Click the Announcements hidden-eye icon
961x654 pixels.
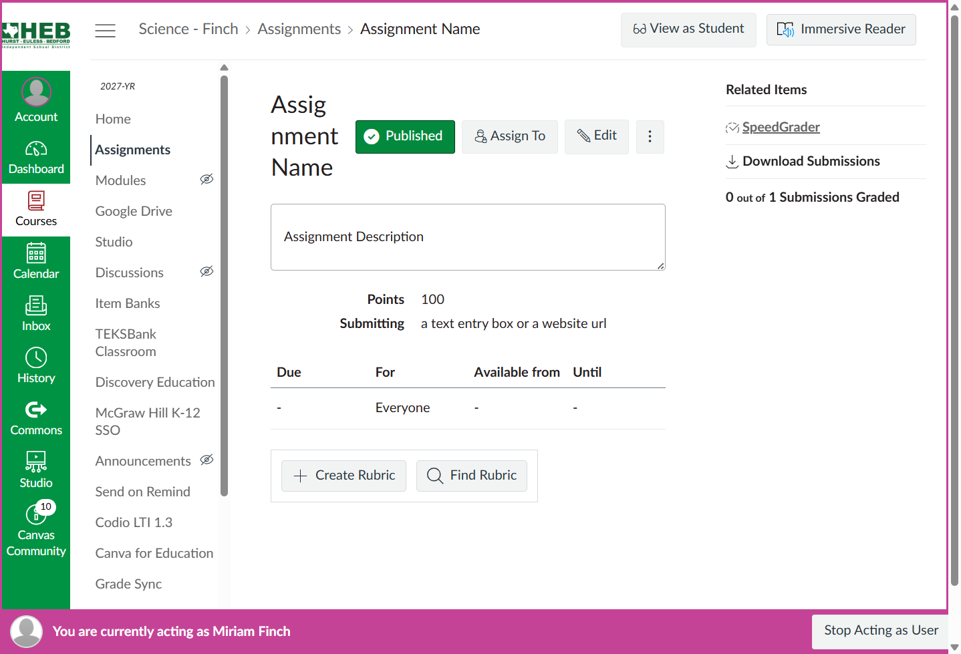tap(207, 460)
